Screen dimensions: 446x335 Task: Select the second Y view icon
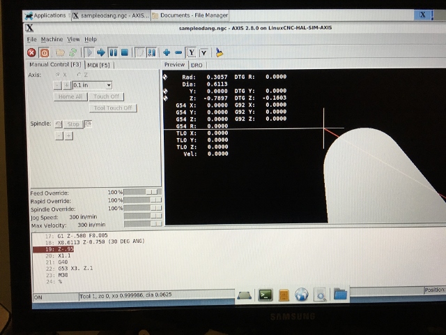[x=204, y=53]
